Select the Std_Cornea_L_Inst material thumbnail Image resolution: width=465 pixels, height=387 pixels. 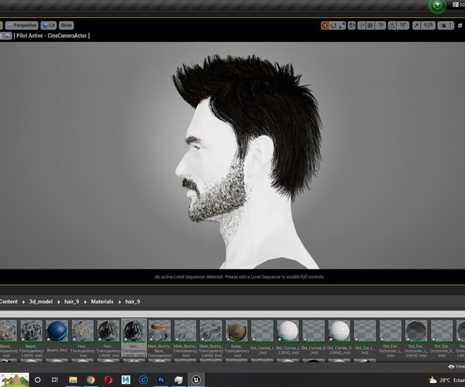(x=262, y=330)
